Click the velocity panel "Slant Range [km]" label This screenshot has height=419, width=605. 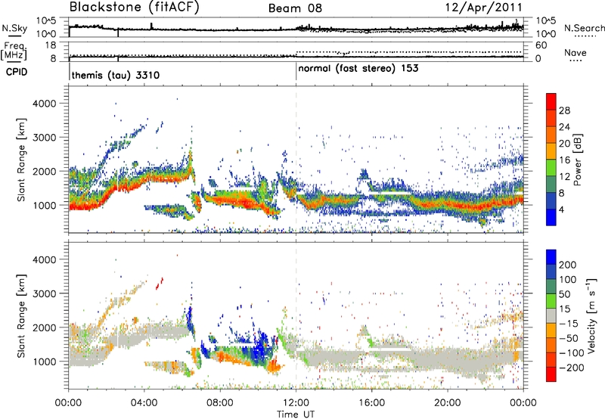point(21,315)
